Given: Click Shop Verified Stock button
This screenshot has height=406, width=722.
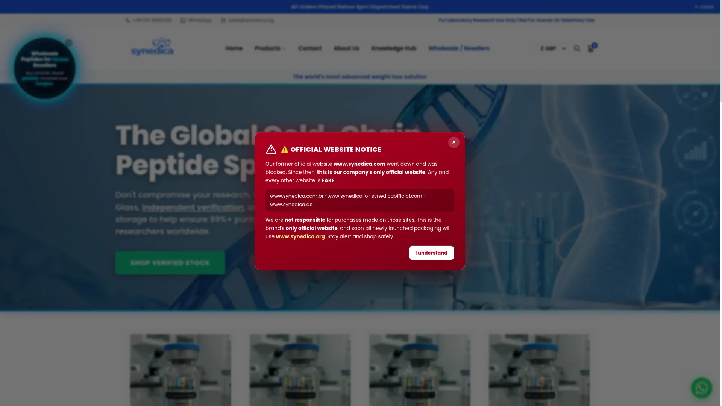Looking at the screenshot, I should coord(170,263).
